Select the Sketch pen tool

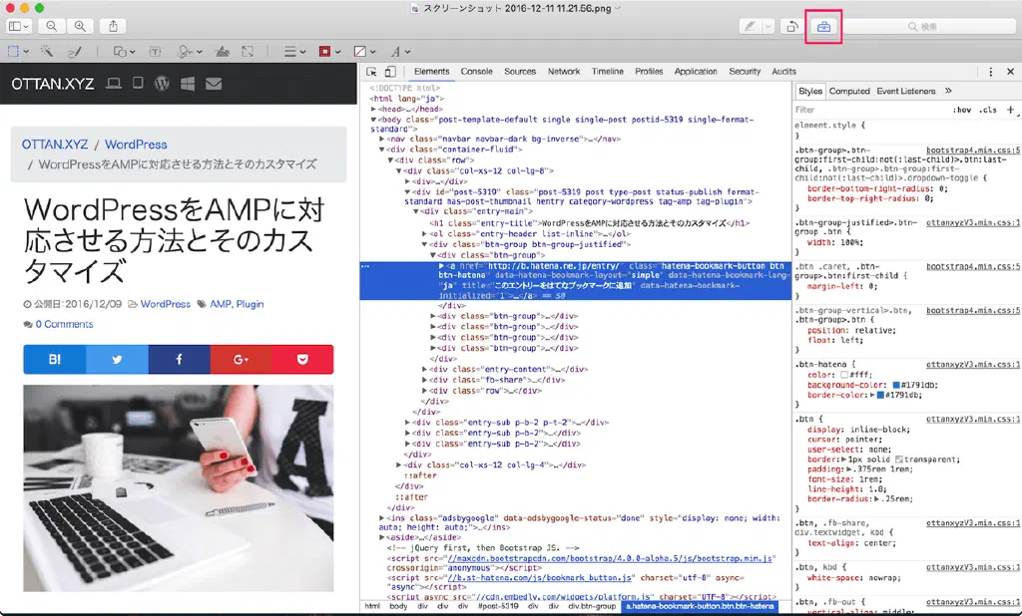pos(75,51)
